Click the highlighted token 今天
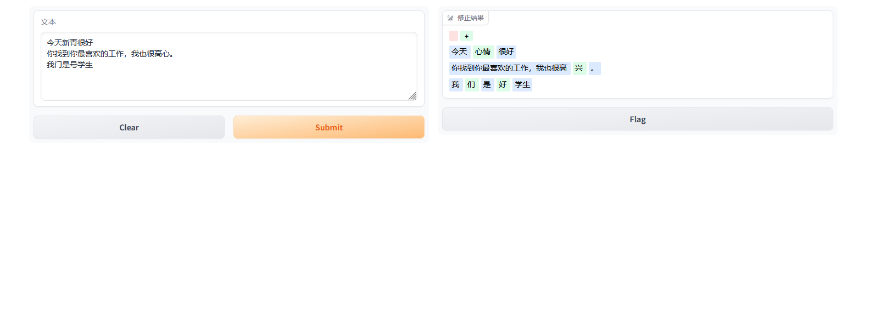The height and width of the screenshot is (327, 870). click(459, 51)
